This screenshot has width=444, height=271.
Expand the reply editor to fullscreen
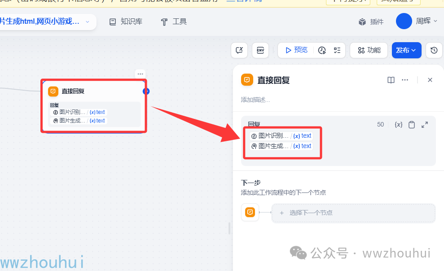point(425,124)
